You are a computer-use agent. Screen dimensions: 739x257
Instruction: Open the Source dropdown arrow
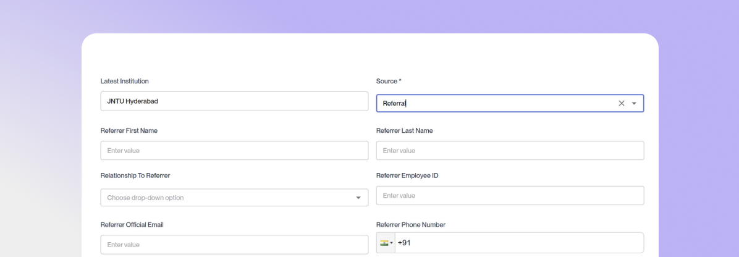634,103
